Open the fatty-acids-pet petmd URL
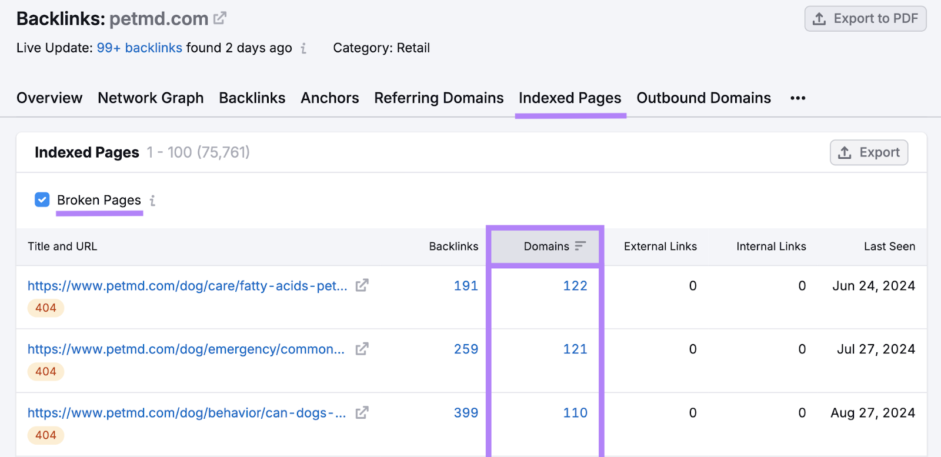The height and width of the screenshot is (457, 941). tap(188, 286)
